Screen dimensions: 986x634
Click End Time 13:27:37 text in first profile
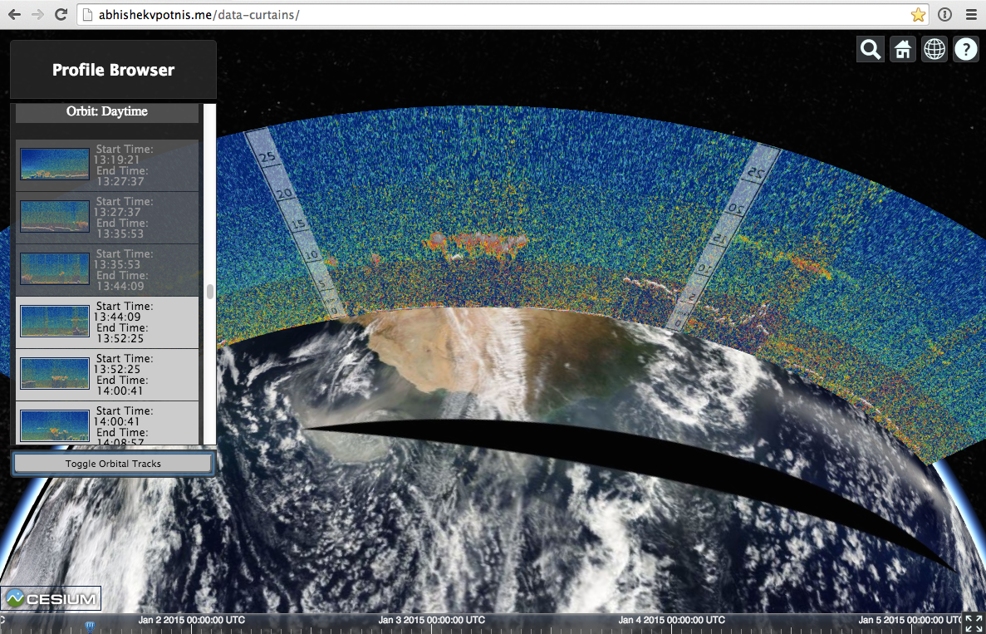click(x=120, y=176)
